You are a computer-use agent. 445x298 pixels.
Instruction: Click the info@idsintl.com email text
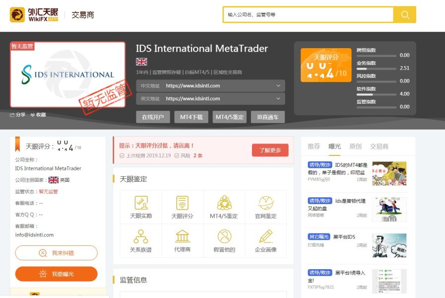pyautogui.click(x=34, y=235)
